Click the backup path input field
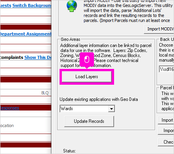 click(x=167, y=69)
